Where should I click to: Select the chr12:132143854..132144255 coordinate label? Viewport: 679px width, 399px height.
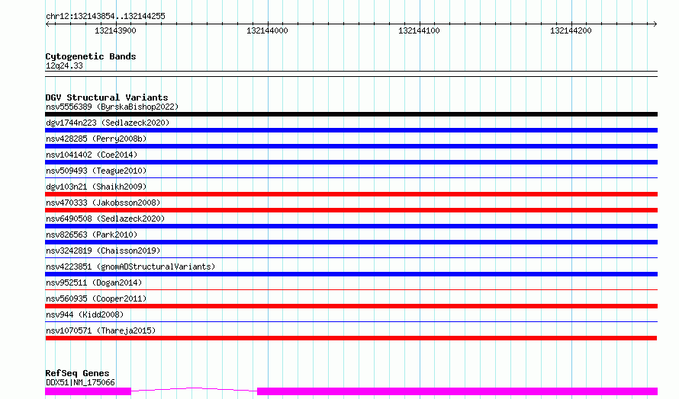tap(105, 16)
